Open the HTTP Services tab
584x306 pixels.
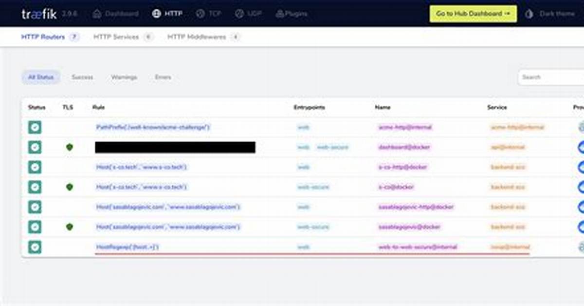pos(123,37)
